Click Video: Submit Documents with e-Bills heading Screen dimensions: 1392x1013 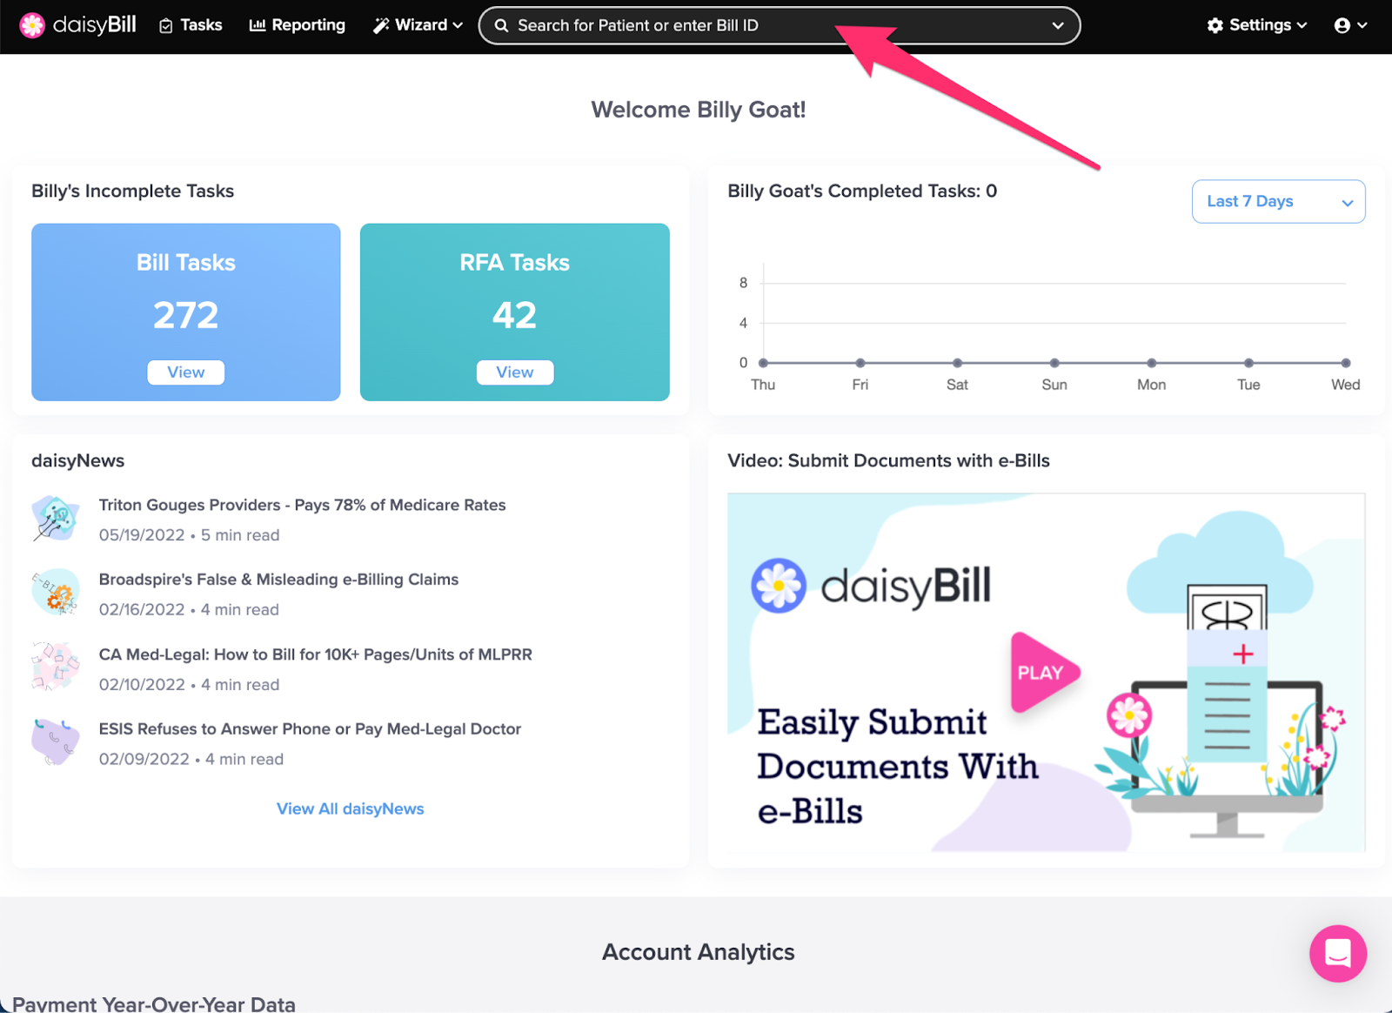point(889,460)
